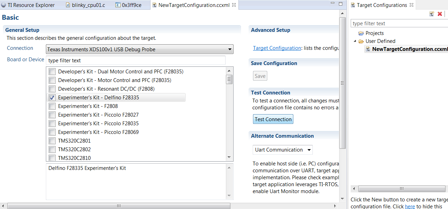Click the New Target Configuration icon
Image resolution: width=448 pixels, height=209 pixels.
coord(432,14)
